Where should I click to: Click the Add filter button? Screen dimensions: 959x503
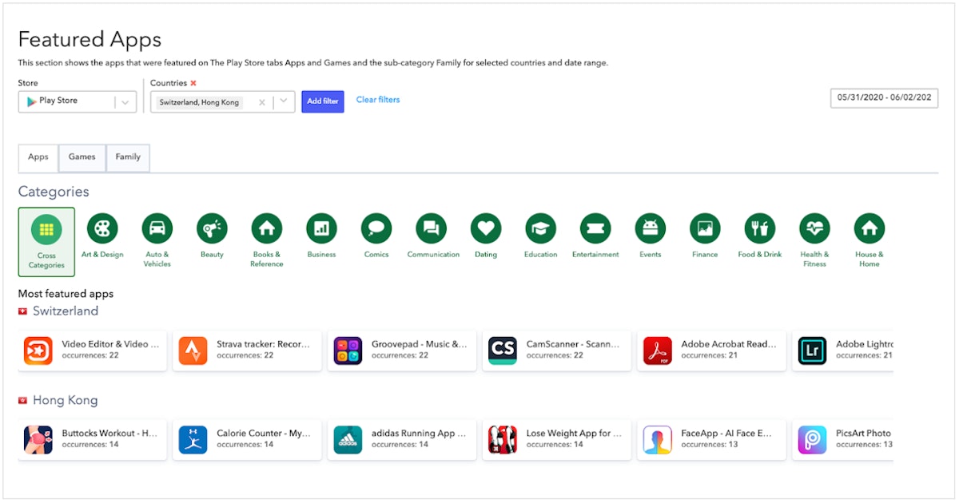[323, 101]
